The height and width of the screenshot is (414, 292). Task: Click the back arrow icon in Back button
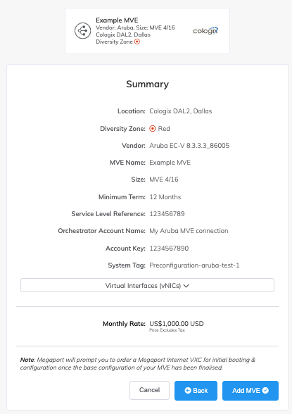[188, 391]
